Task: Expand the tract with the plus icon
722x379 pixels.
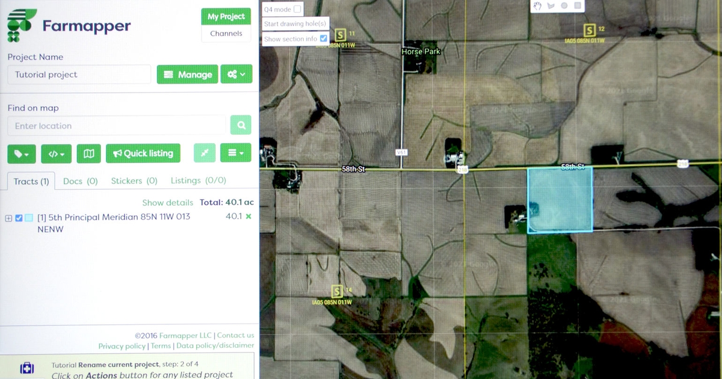Action: pos(8,218)
